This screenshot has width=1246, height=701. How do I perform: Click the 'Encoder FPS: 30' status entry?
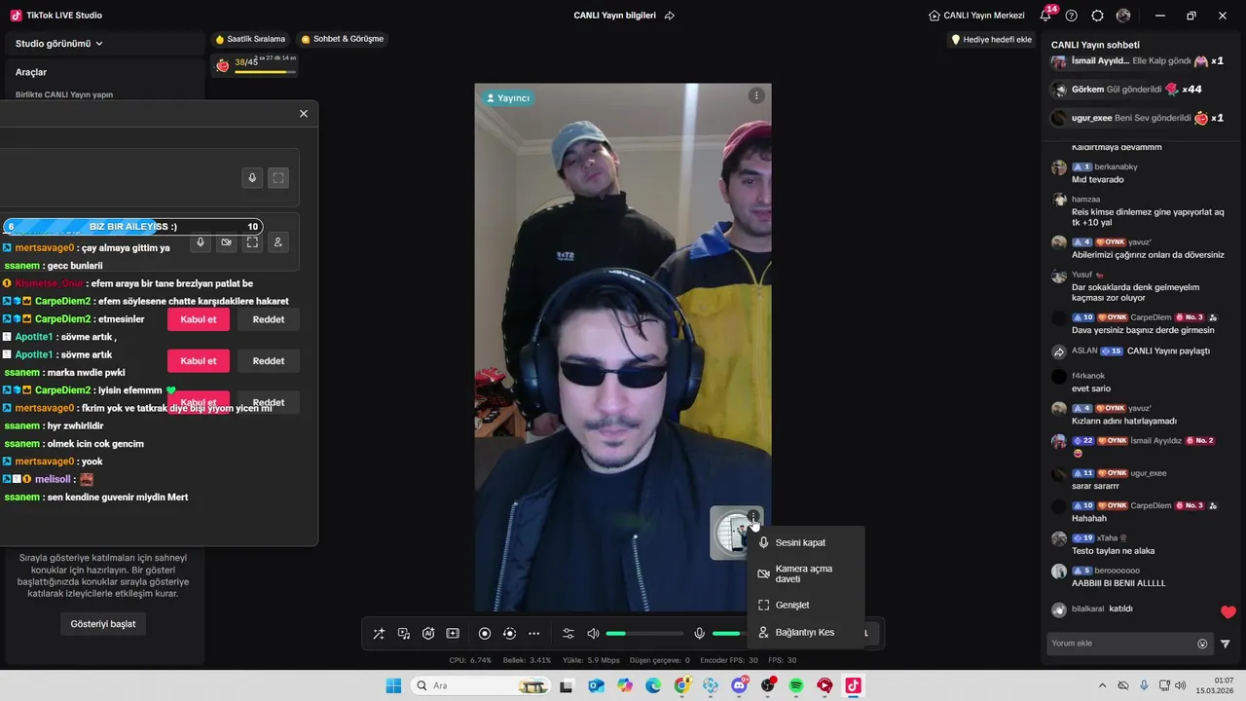tap(729, 660)
